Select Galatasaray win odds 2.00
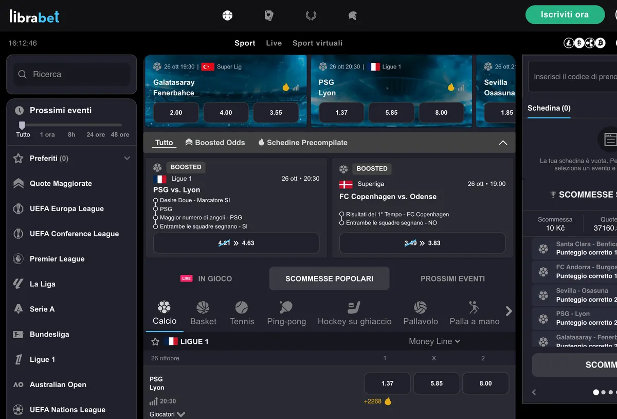The image size is (617, 419). (176, 112)
